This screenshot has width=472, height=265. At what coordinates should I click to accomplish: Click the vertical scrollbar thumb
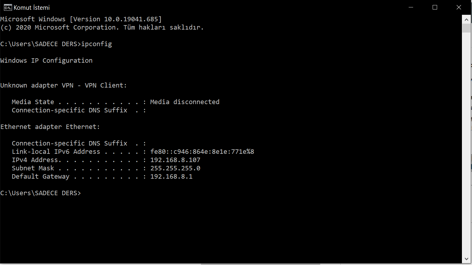coord(466,28)
